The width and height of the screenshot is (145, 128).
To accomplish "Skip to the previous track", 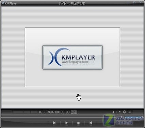I will click(54, 123).
